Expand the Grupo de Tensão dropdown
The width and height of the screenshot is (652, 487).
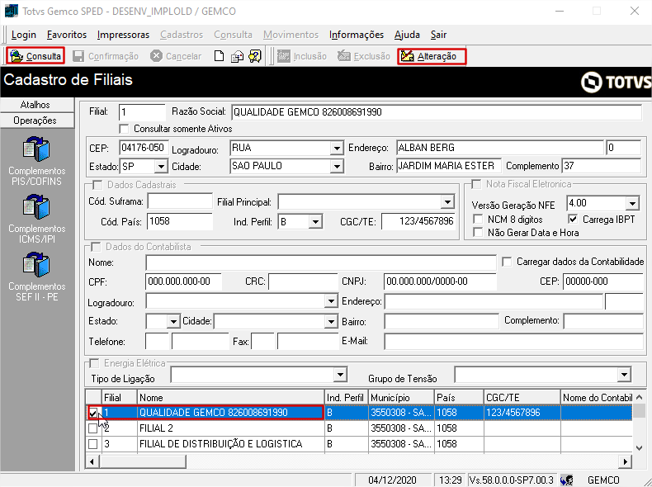(x=624, y=374)
